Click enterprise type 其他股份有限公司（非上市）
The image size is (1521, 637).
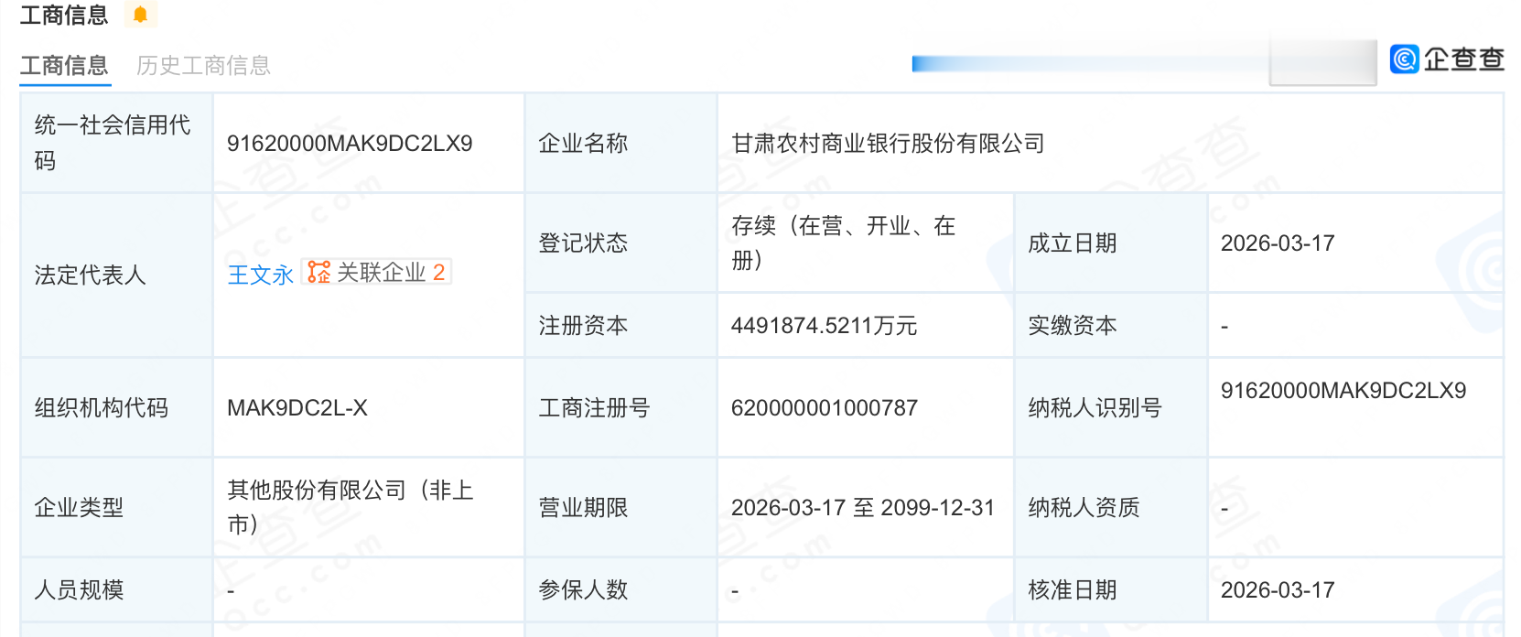tap(350, 507)
